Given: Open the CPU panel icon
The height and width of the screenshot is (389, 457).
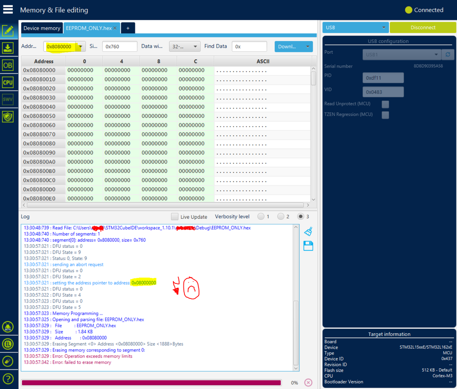Looking at the screenshot, I should 8,82.
